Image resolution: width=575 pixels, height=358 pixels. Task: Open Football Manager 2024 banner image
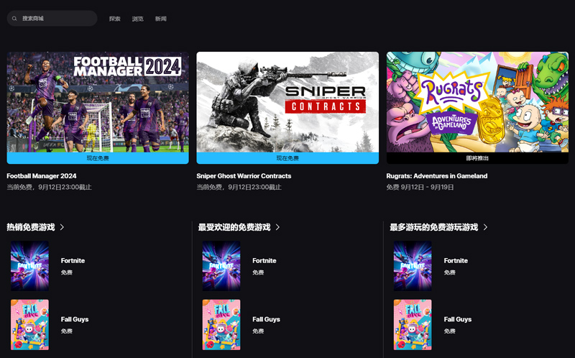pos(98,102)
